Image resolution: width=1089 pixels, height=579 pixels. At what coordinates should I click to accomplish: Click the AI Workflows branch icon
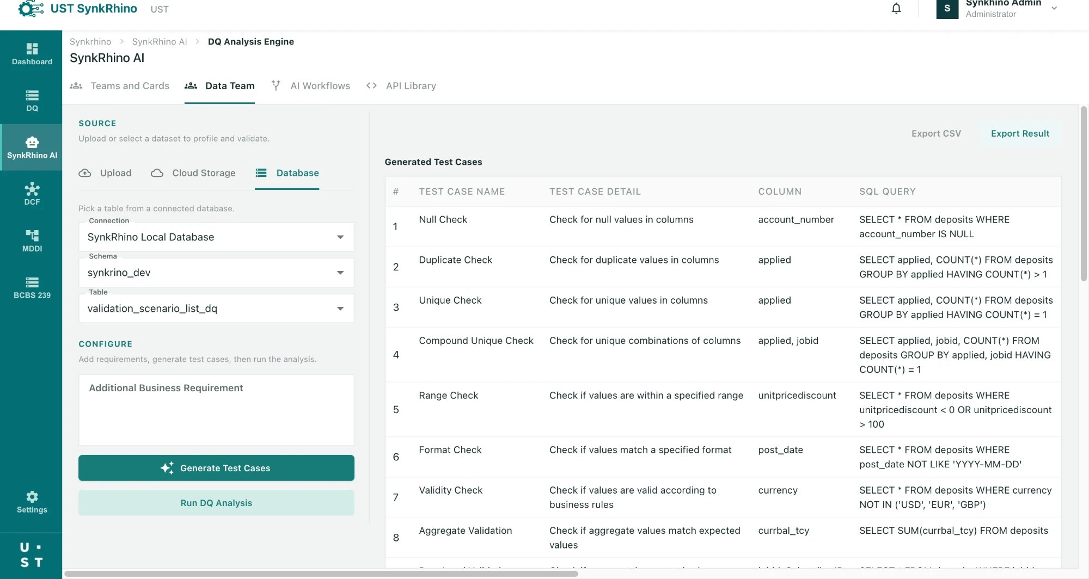pos(276,85)
